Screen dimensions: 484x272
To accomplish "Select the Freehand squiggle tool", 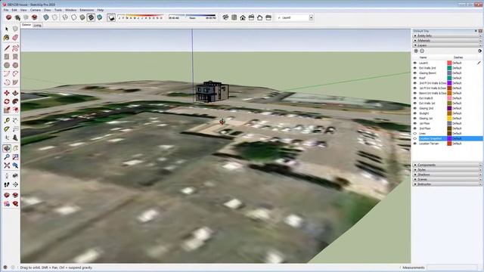I will 15,48.
